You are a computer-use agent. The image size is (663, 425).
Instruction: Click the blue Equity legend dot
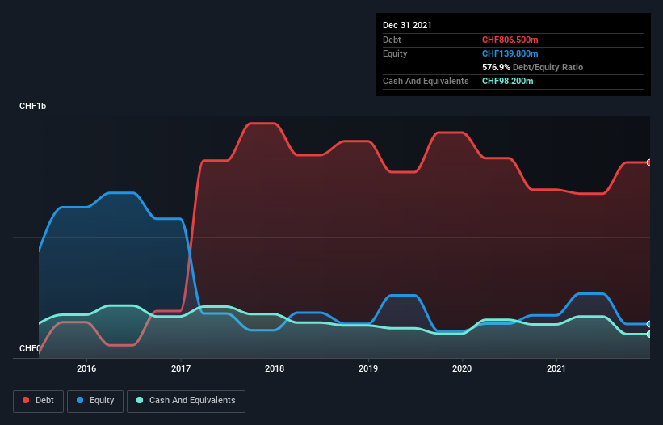(80, 400)
